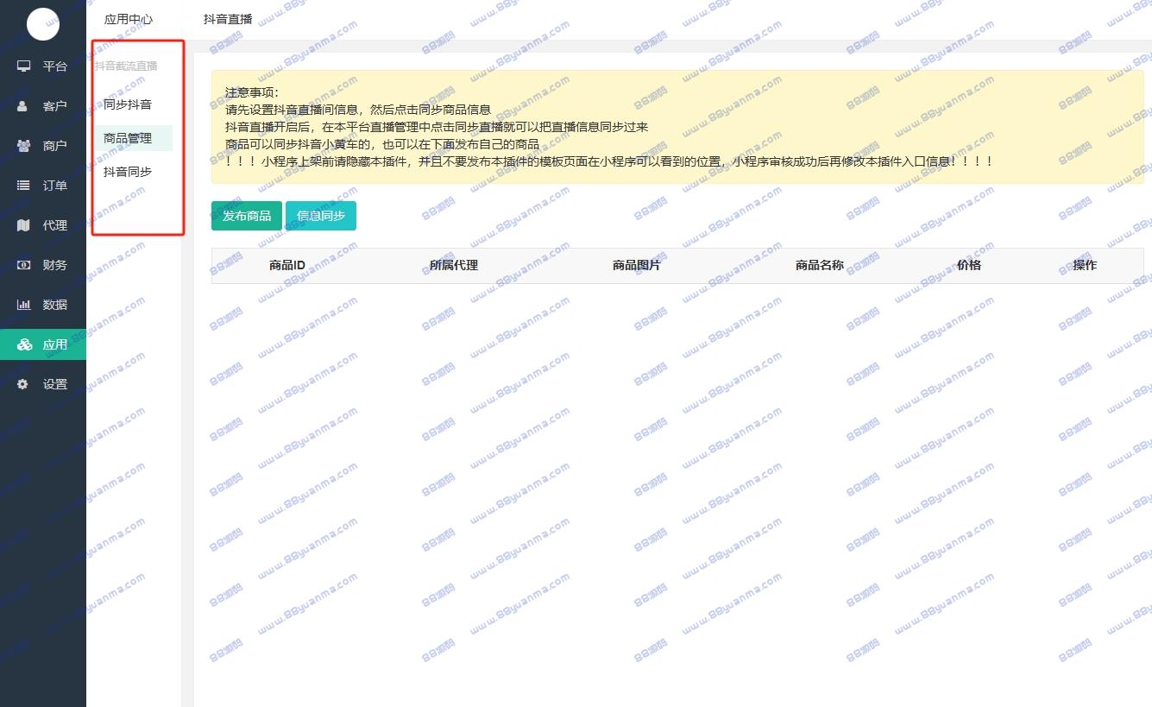Select the 数据 bar chart icon
The image size is (1152, 707).
pyautogui.click(x=24, y=305)
